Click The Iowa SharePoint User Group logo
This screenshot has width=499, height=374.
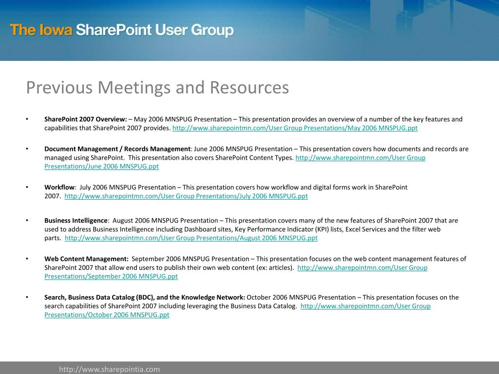122,30
